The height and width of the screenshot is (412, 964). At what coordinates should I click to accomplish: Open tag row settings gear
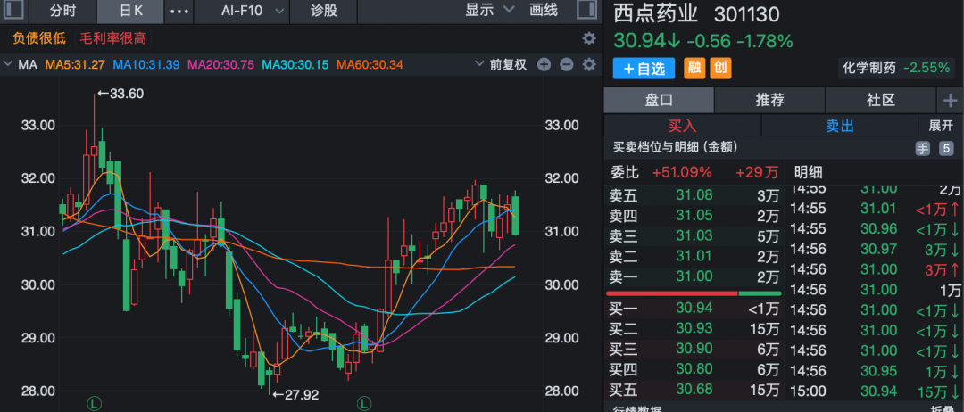click(x=588, y=38)
